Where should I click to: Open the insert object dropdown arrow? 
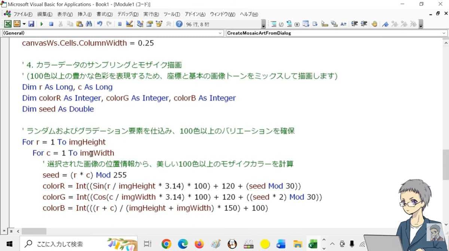coord(24,24)
